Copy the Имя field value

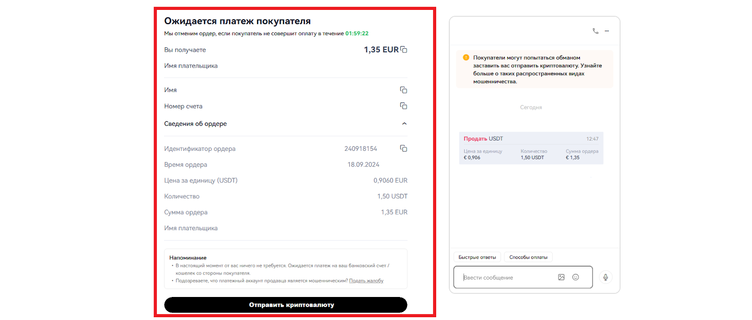(x=403, y=90)
